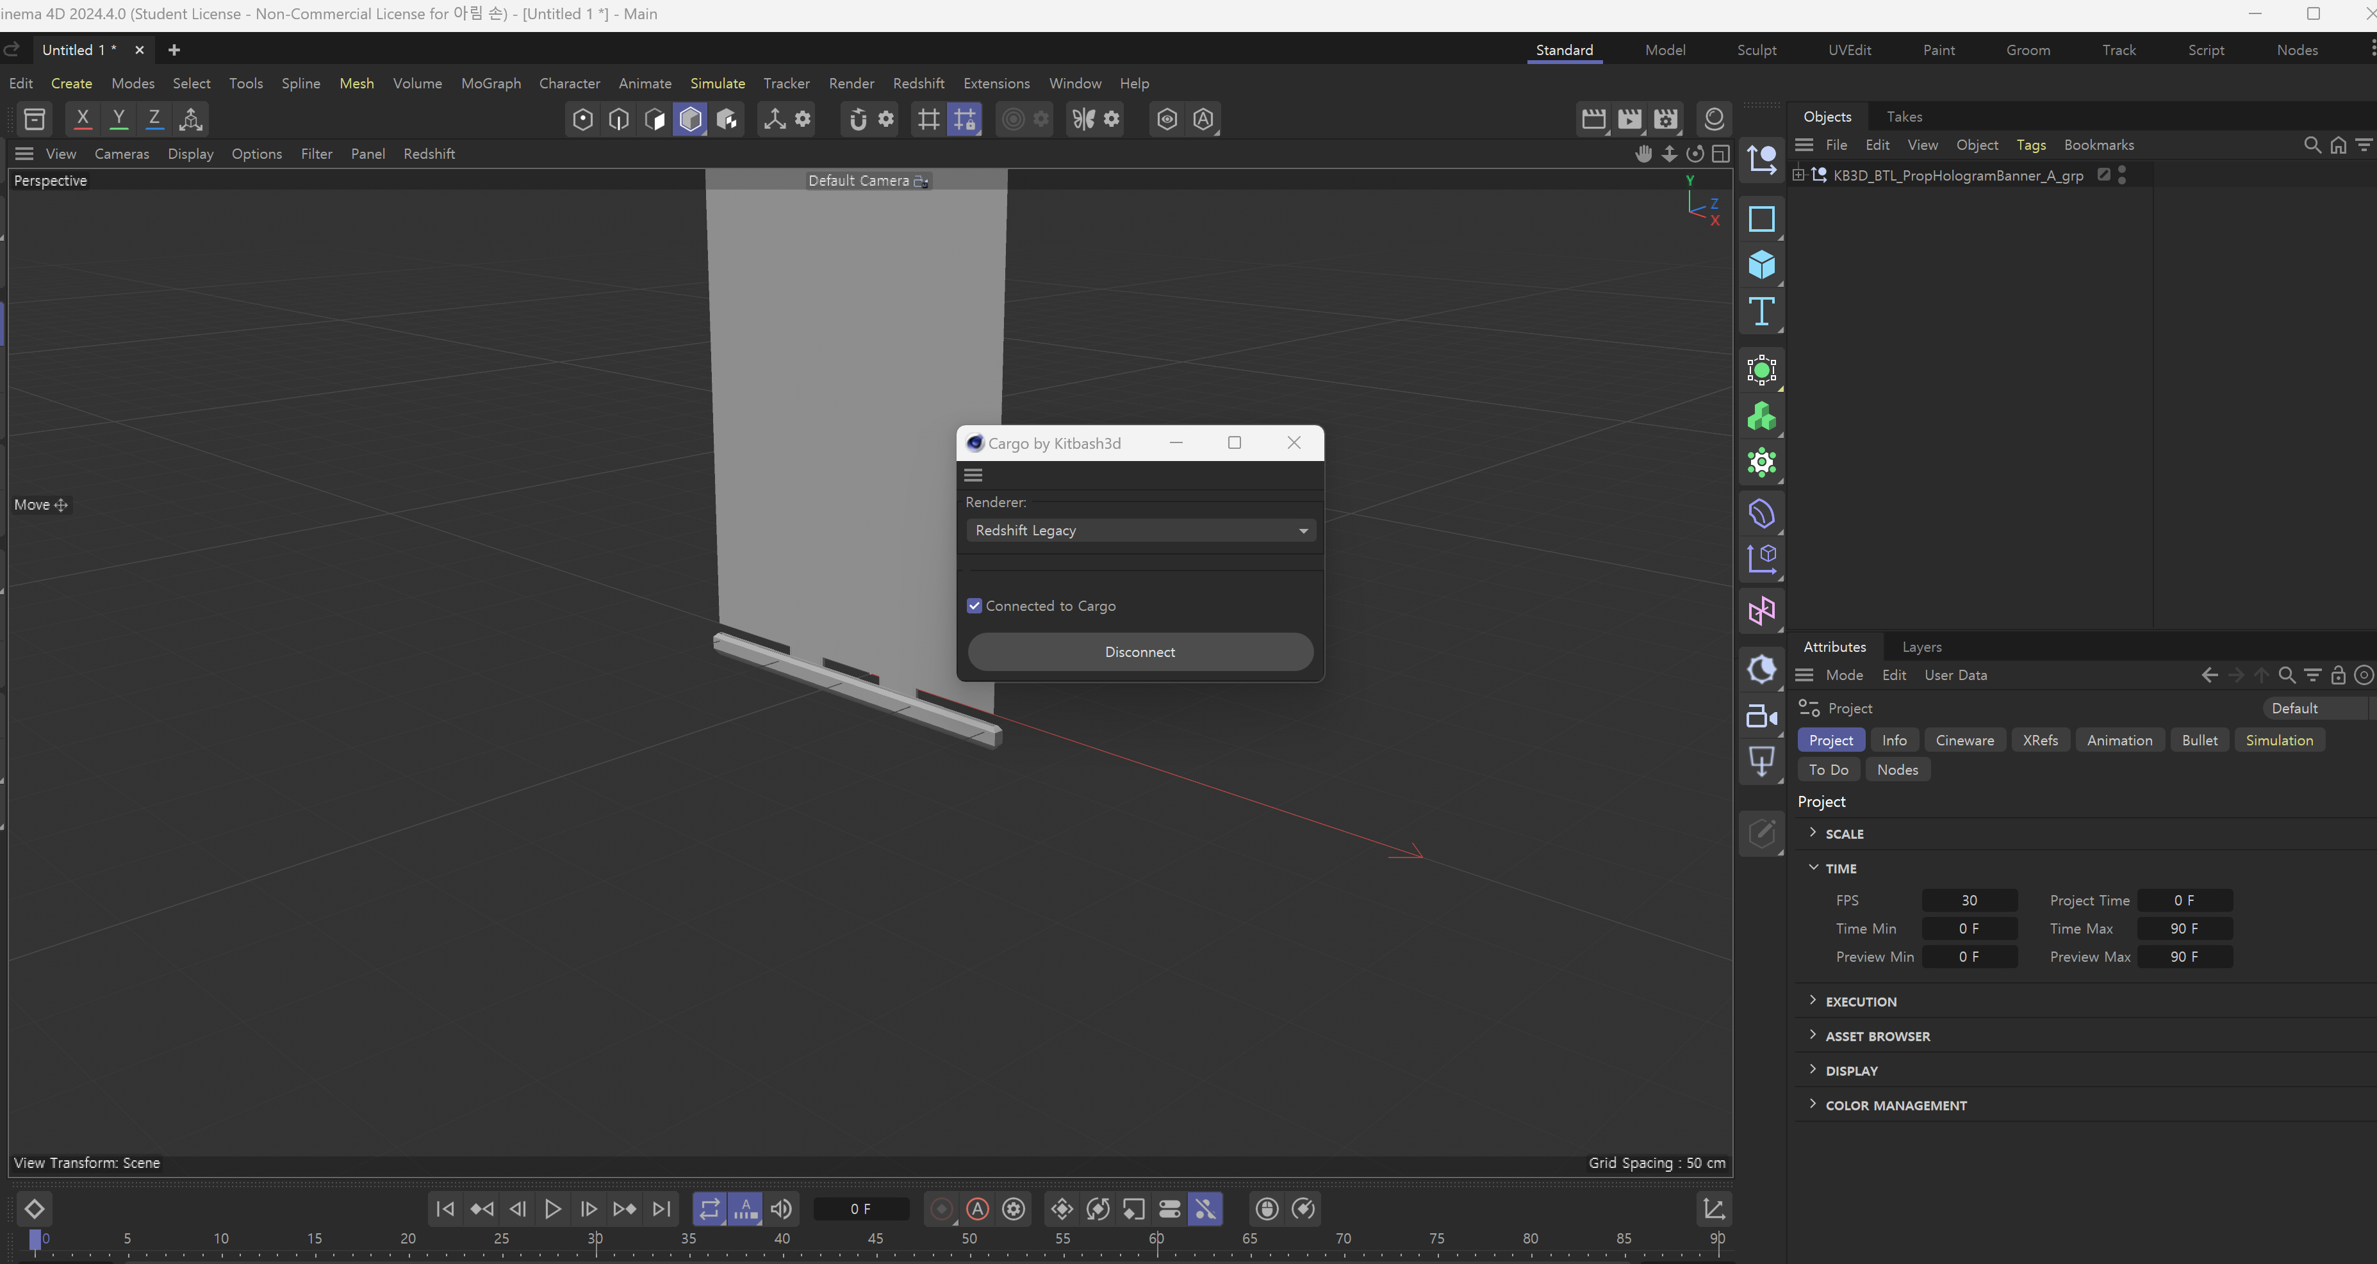Toggle Autokeying button
Screen dimensions: 2377x1264
click(977, 1209)
